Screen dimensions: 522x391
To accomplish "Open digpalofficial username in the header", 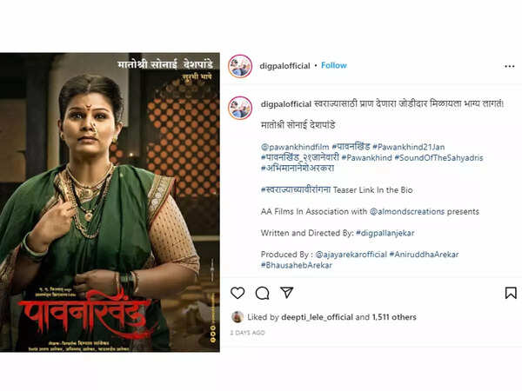I will (x=284, y=66).
